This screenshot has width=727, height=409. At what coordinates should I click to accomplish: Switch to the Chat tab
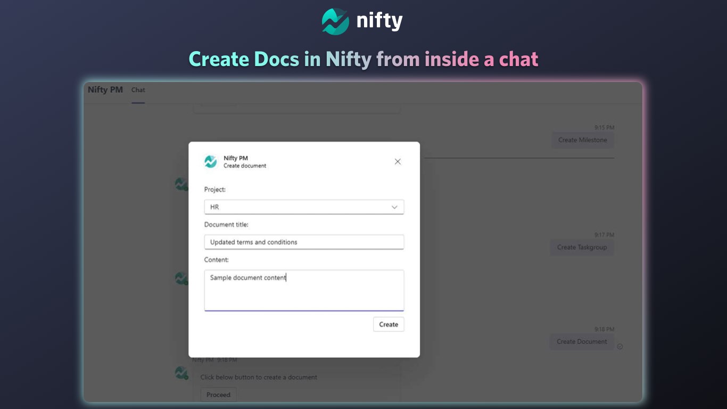pos(138,90)
